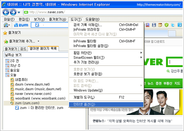Click the Back navigation arrow button
This screenshot has width=184, height=131.
coord(6,12)
